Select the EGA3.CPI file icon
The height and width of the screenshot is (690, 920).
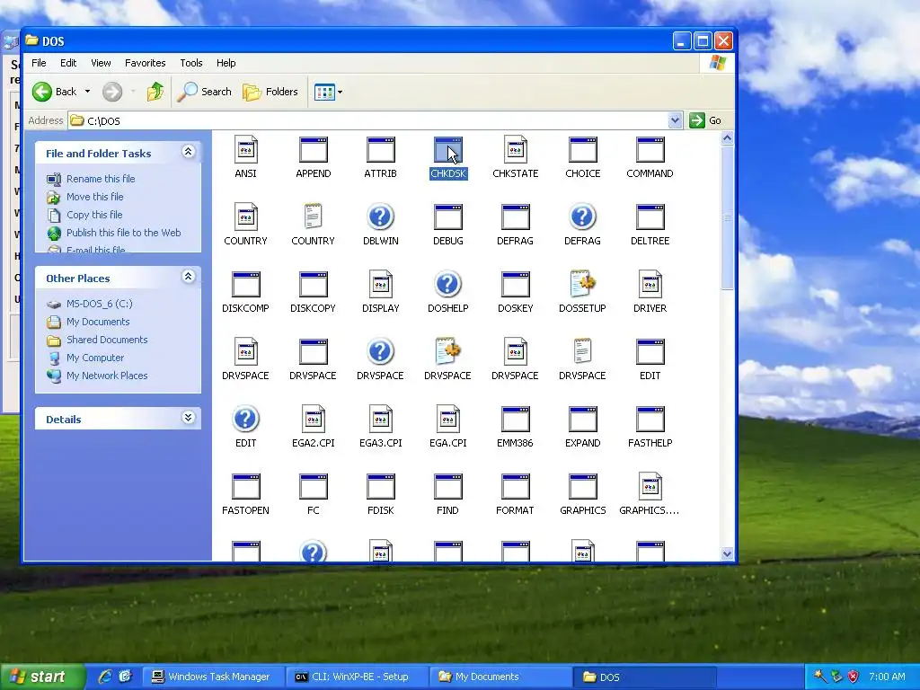click(380, 419)
